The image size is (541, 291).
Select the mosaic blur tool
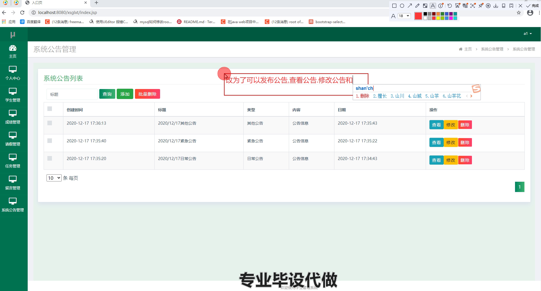tap(425, 6)
